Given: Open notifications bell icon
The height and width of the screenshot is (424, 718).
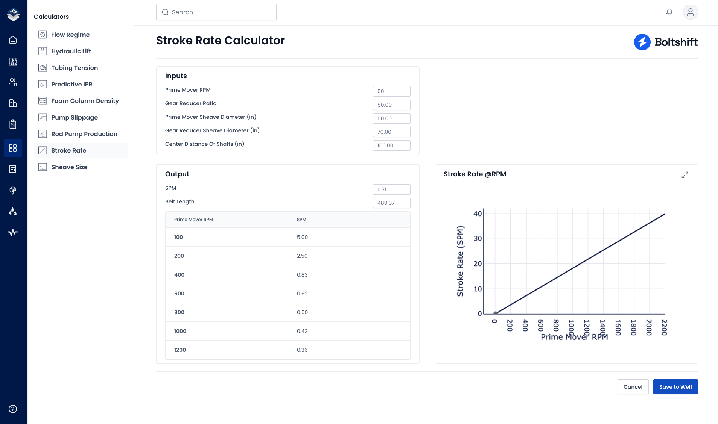Looking at the screenshot, I should click(x=669, y=12).
